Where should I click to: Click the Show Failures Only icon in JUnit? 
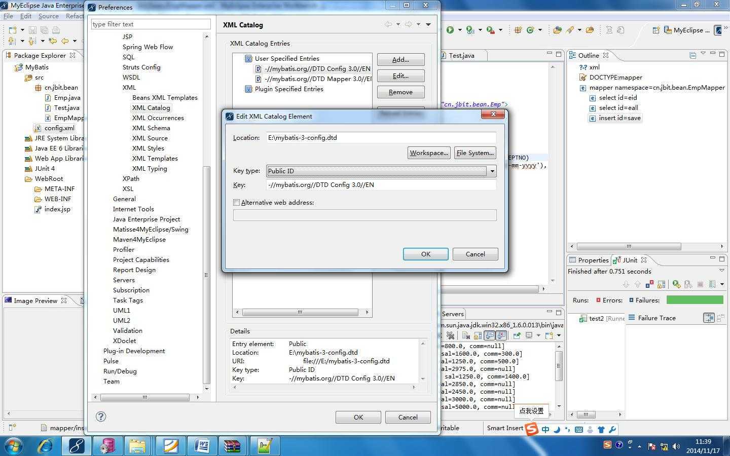[648, 284]
